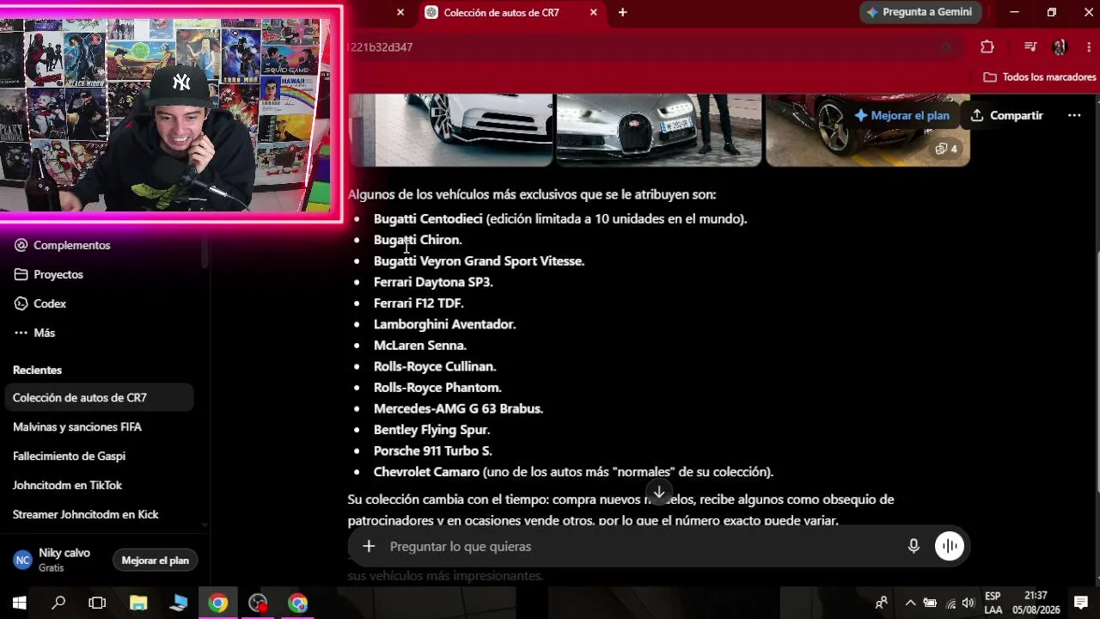The image size is (1100, 619).
Task: Start voice mode with the waveform button
Action: coord(950,547)
